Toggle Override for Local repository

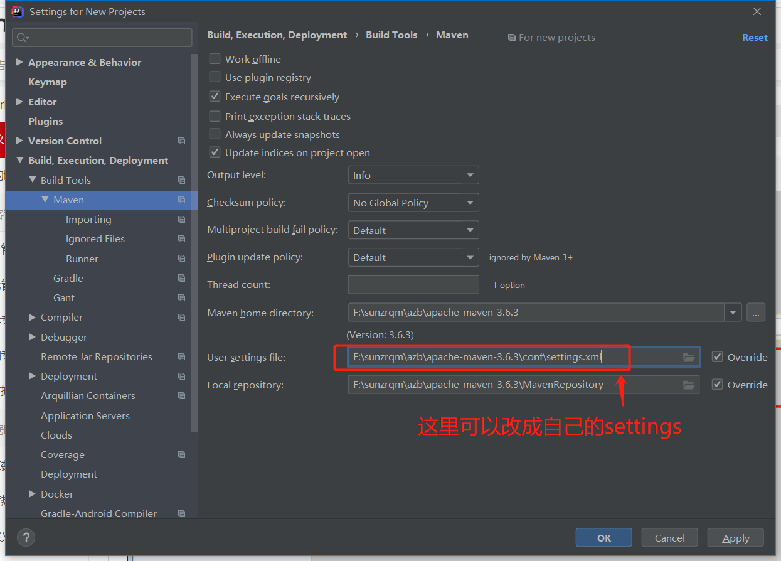pyautogui.click(x=718, y=384)
